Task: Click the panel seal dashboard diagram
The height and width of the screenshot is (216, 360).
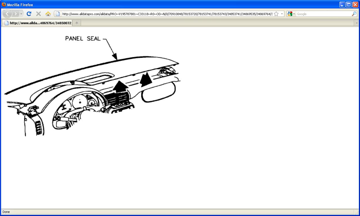Action: (x=92, y=86)
